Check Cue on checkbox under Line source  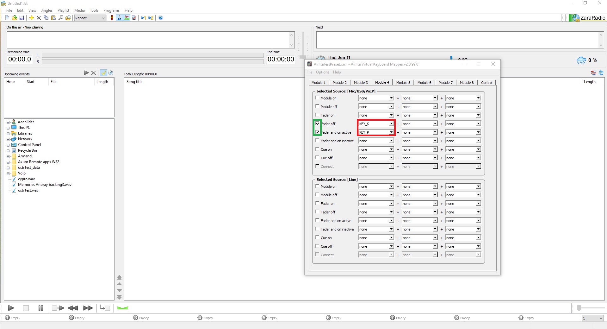pyautogui.click(x=317, y=237)
